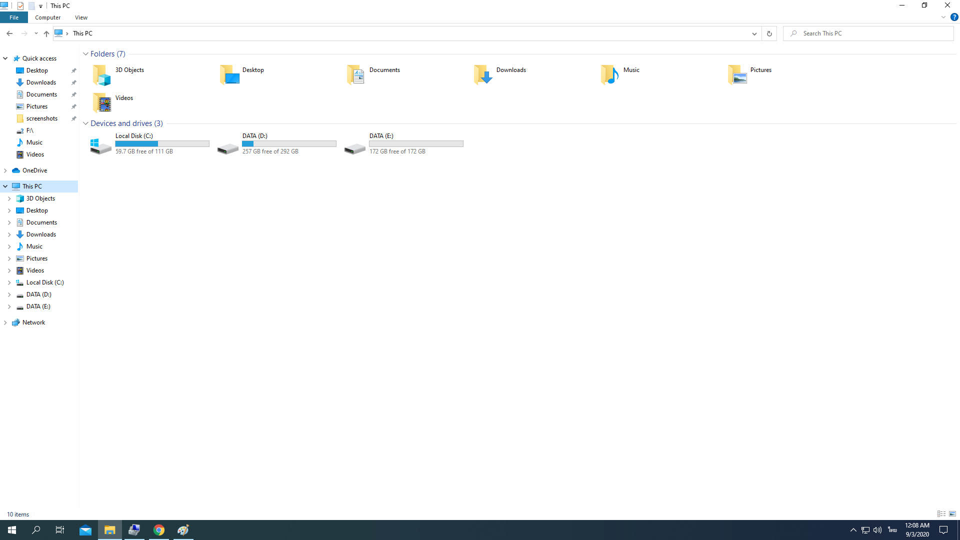
Task: Open the help question mark icon
Action: 954,17
